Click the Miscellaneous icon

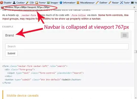coord(78,3)
